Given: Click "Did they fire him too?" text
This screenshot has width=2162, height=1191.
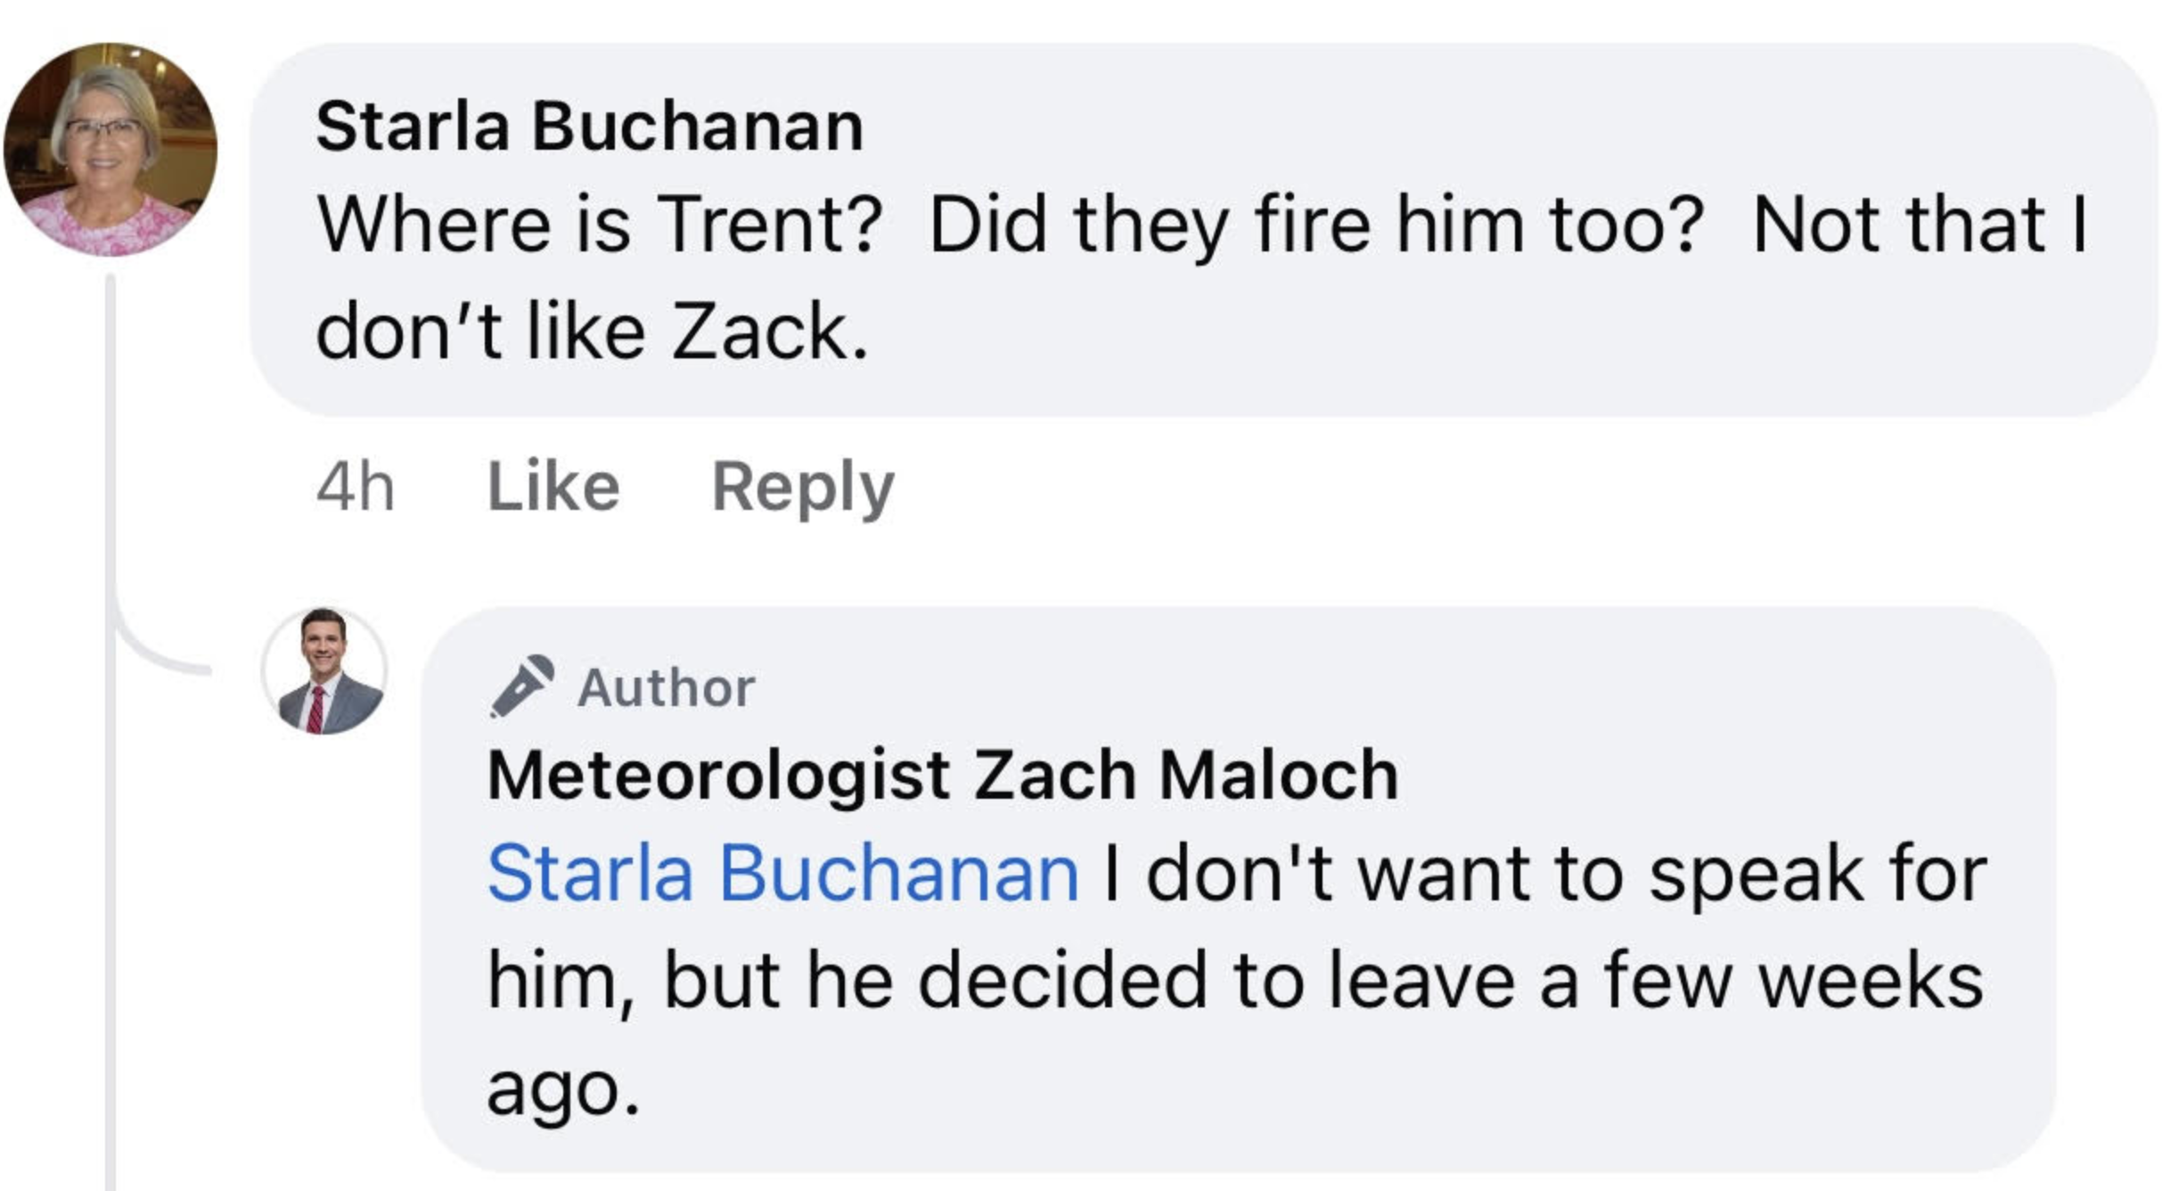Looking at the screenshot, I should pos(1316,225).
